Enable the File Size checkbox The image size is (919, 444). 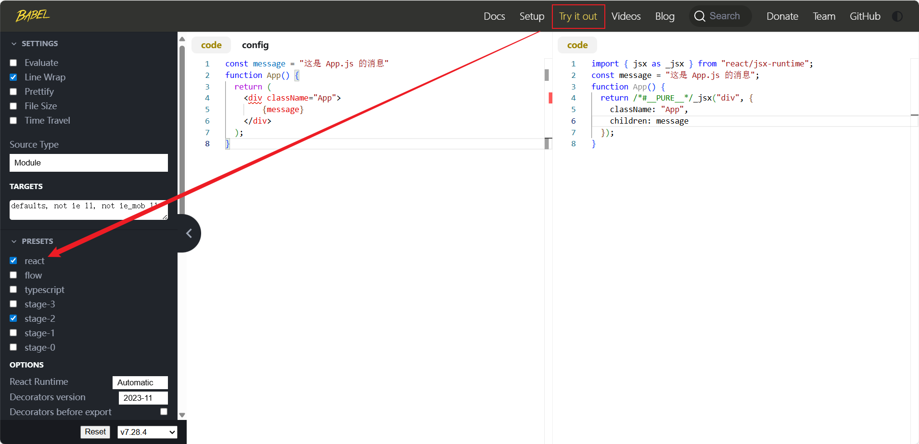[13, 106]
